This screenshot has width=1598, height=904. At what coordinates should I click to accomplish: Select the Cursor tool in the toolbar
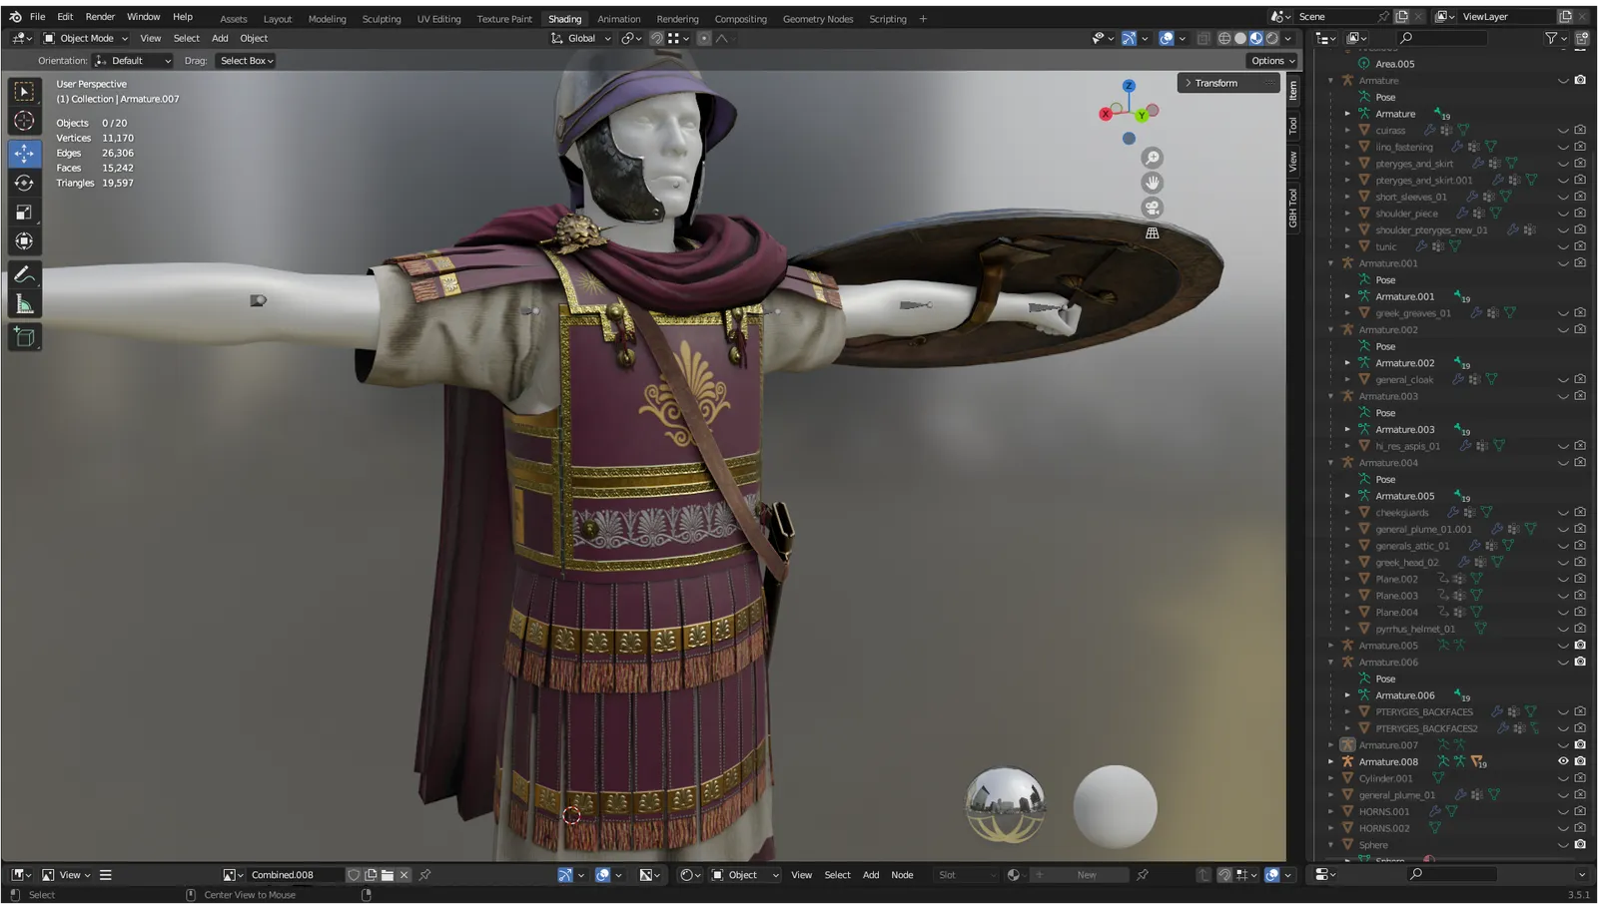pos(24,122)
